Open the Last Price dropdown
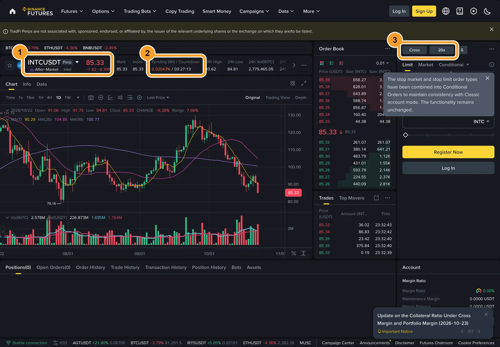 pyautogui.click(x=158, y=97)
